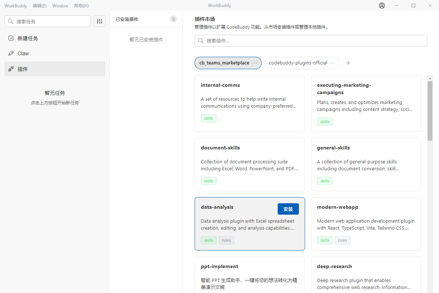Open the user account profile icon
The image size is (439, 293).
coord(382,5)
